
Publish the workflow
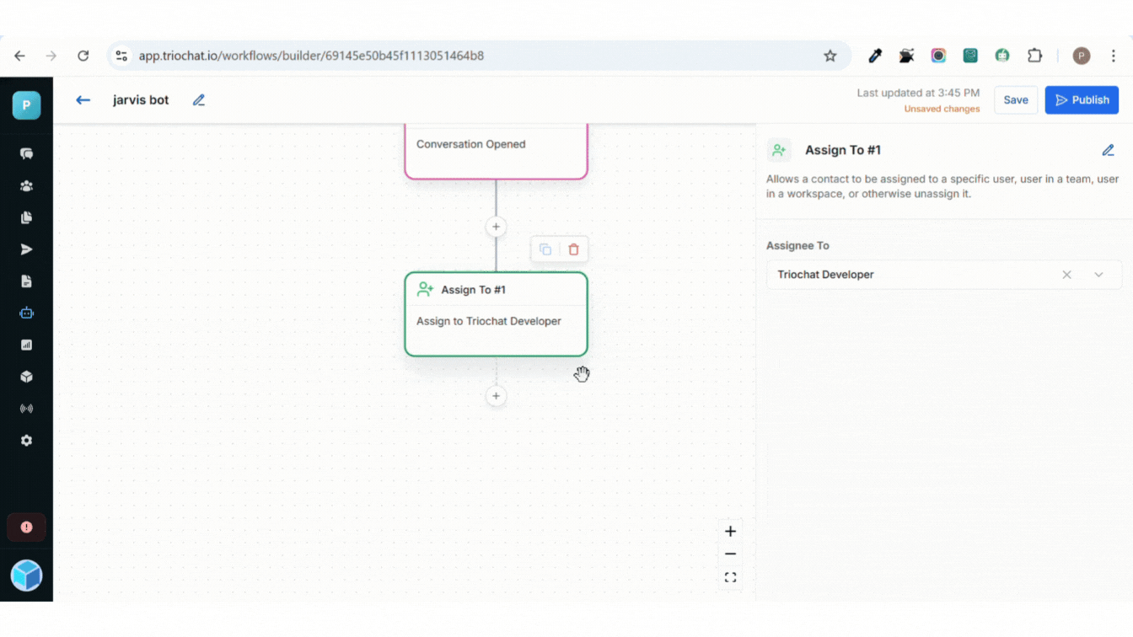pyautogui.click(x=1082, y=100)
